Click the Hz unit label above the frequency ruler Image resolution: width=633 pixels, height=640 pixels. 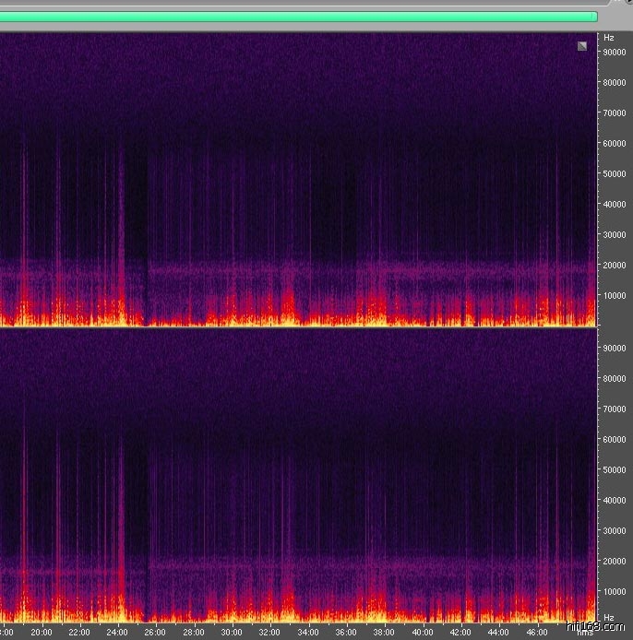coord(608,38)
